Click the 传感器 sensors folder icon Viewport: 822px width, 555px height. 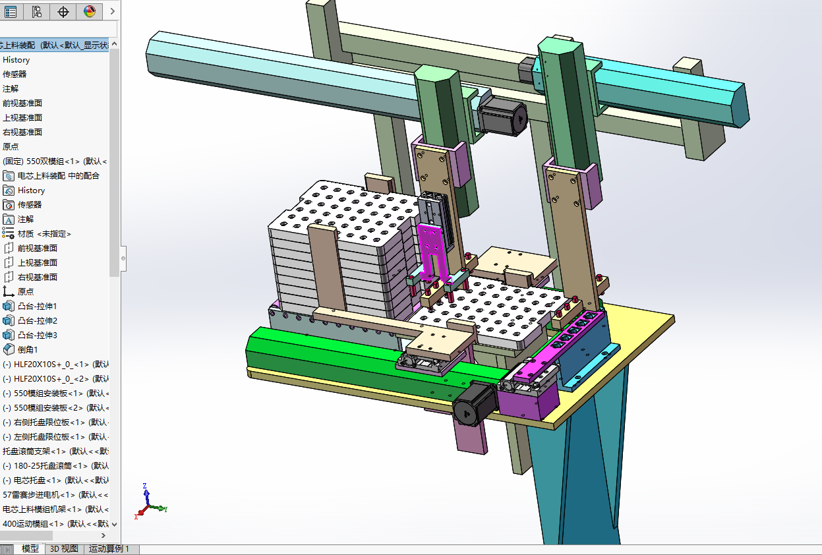pos(9,204)
